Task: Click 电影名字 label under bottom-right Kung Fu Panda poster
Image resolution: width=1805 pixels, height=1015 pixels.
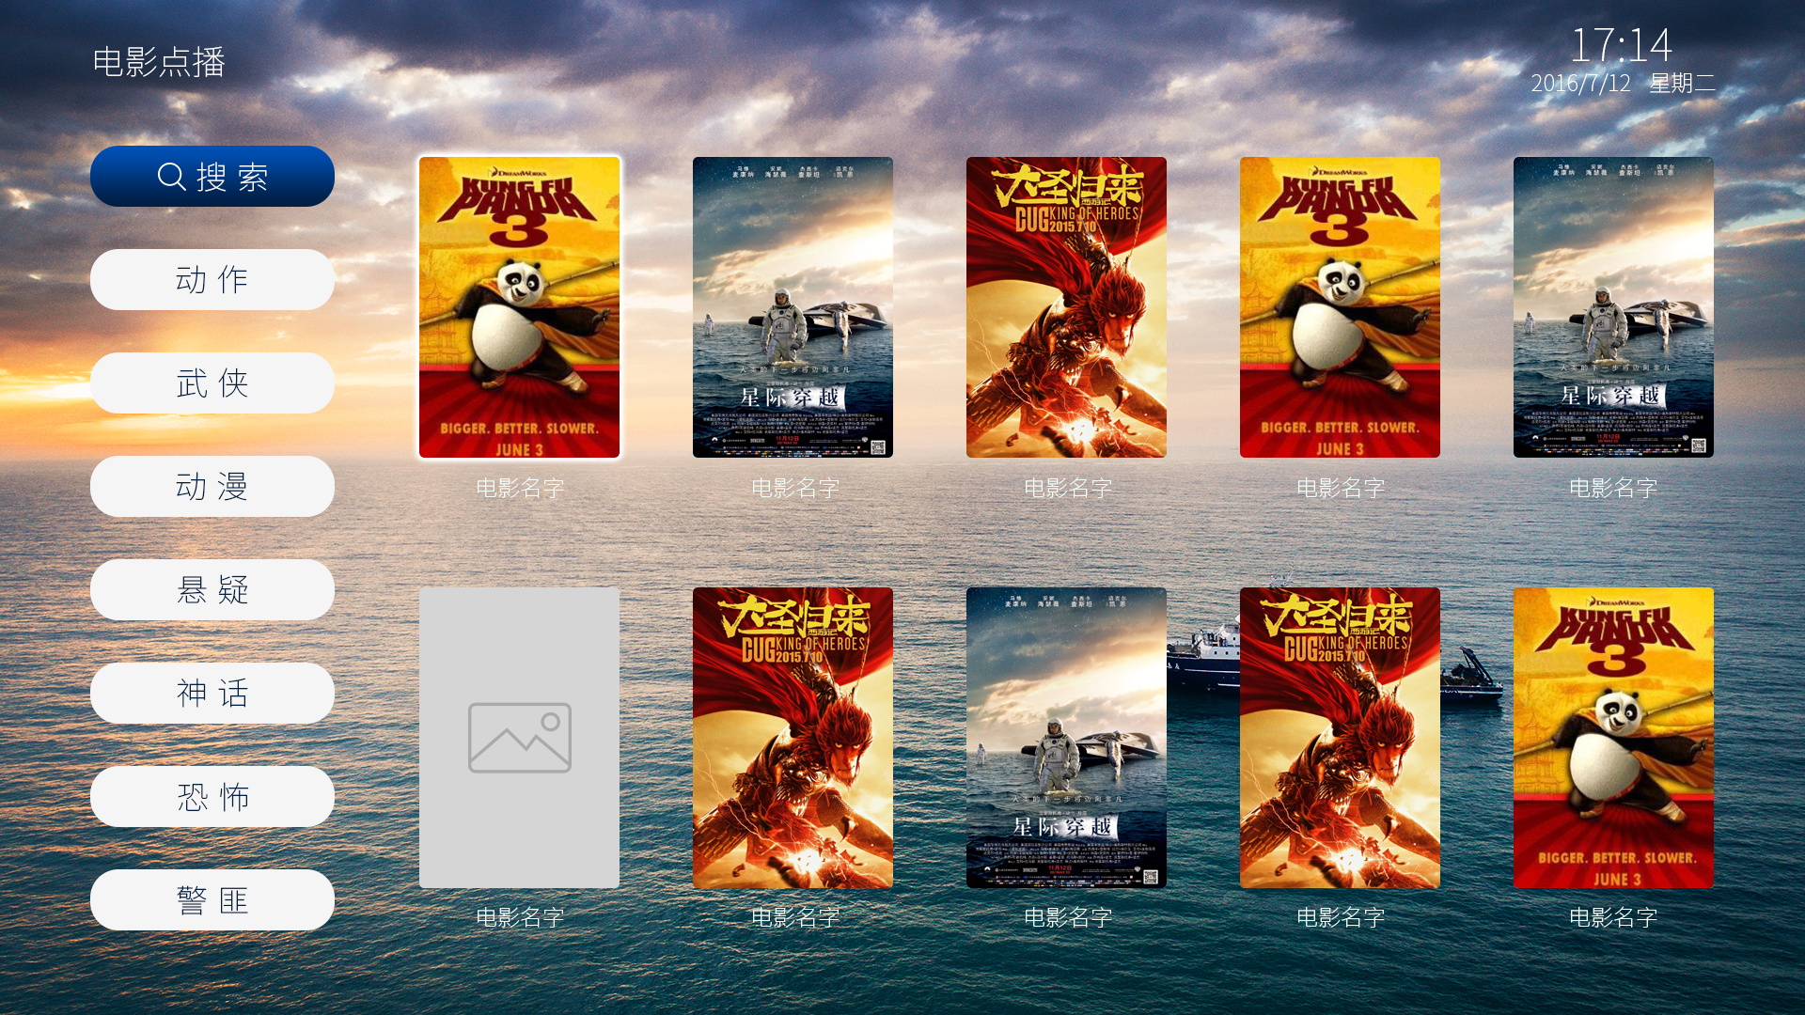Action: [1613, 917]
